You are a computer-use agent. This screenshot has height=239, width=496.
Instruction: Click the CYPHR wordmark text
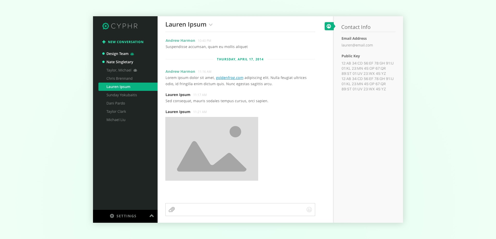point(124,26)
